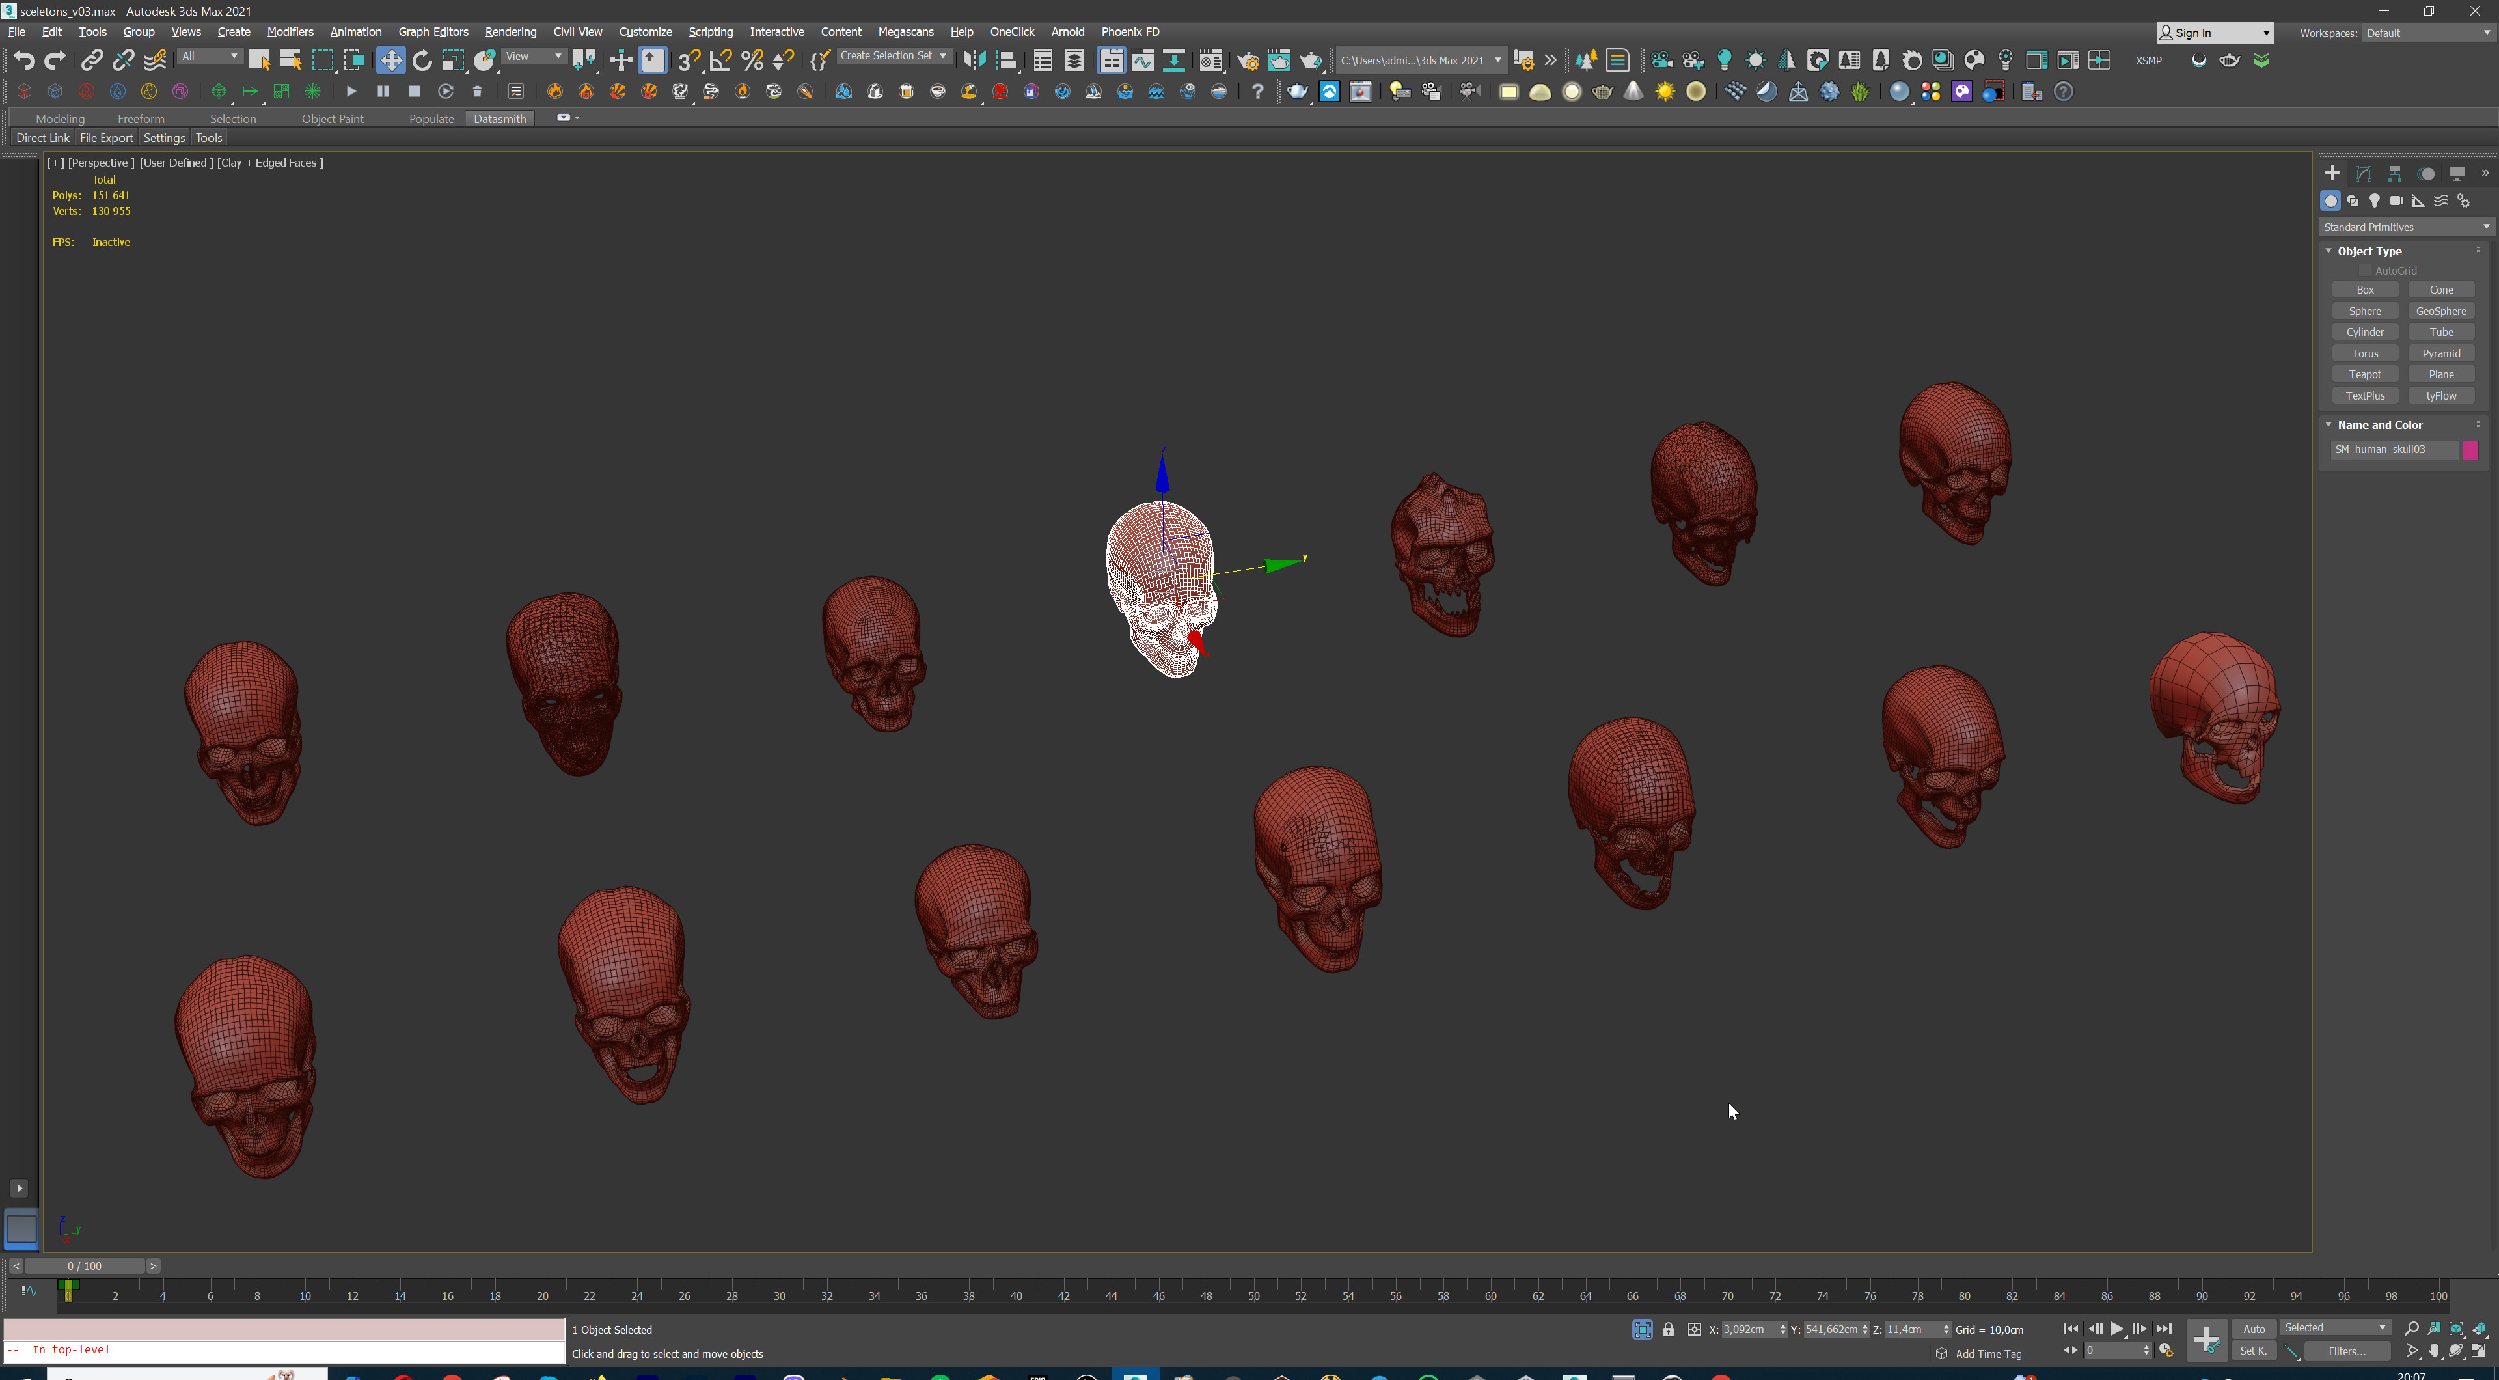The image size is (2499, 1380).
Task: Activate the Bind to Space Warp icon
Action: pos(154,60)
